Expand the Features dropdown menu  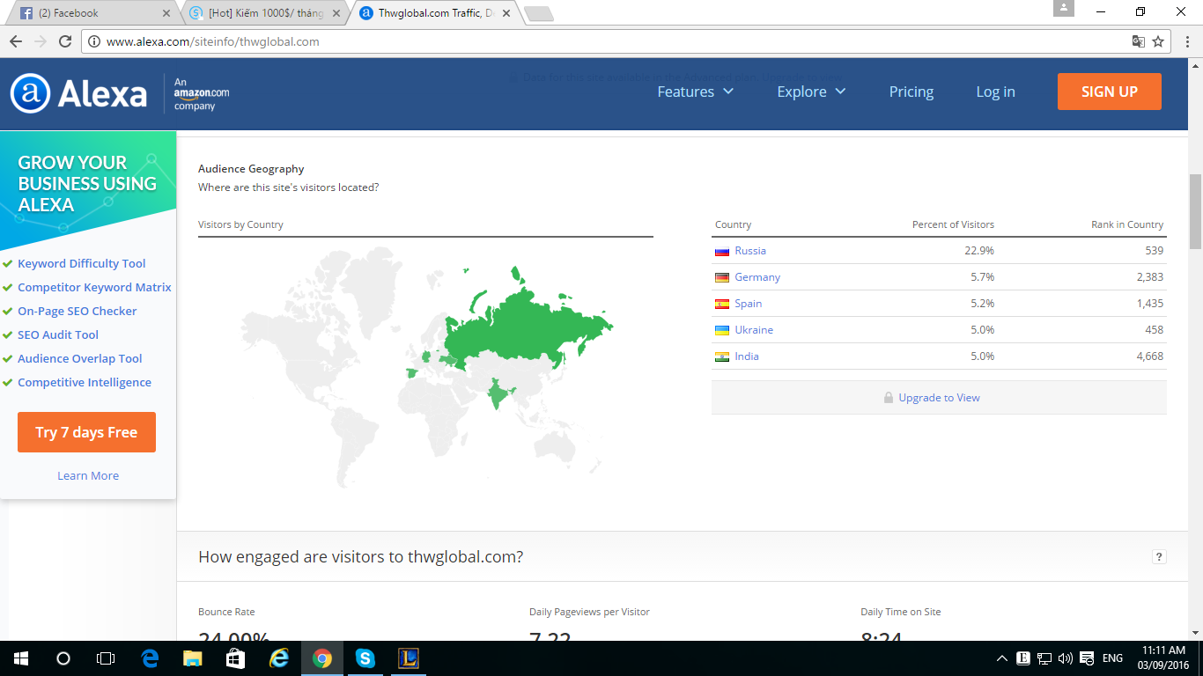pos(696,92)
